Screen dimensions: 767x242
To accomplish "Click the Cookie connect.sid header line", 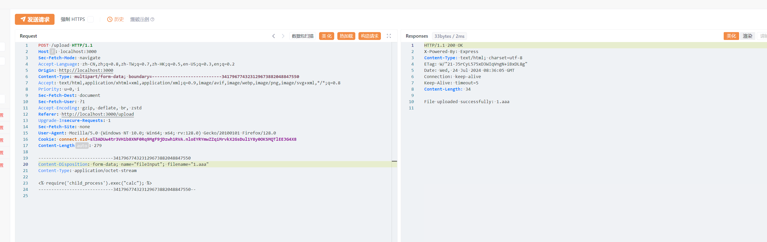I will point(167,139).
